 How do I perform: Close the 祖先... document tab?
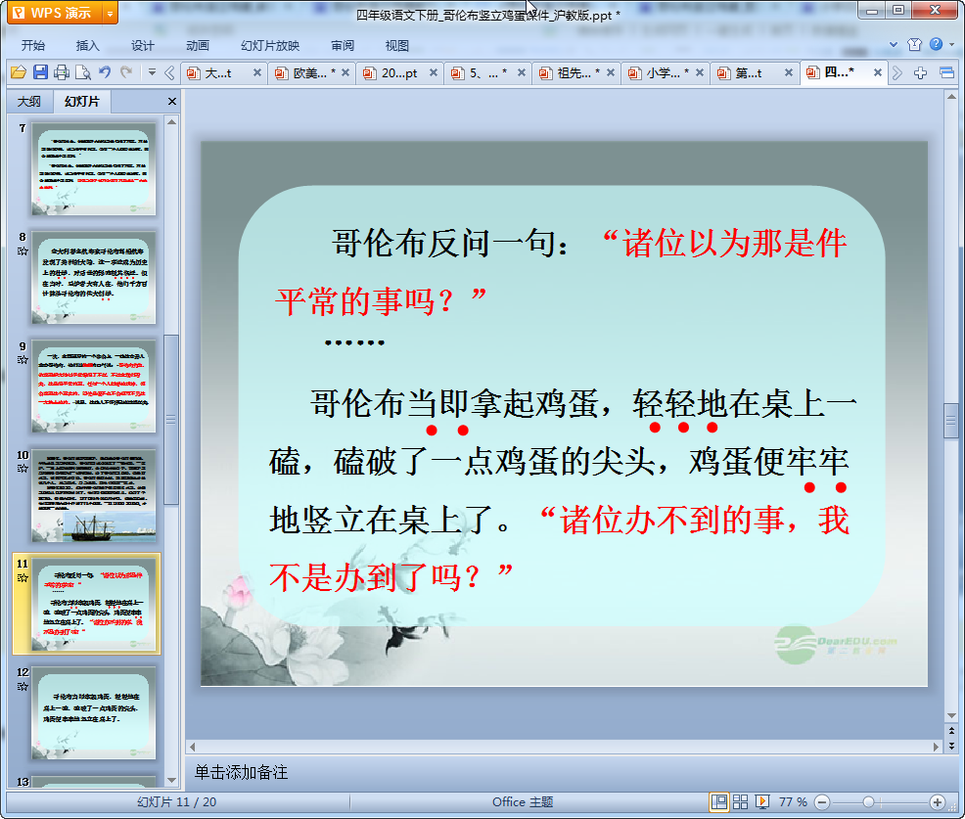click(611, 72)
